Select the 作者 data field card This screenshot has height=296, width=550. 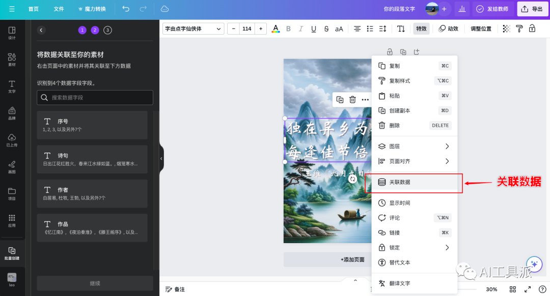(x=92, y=193)
